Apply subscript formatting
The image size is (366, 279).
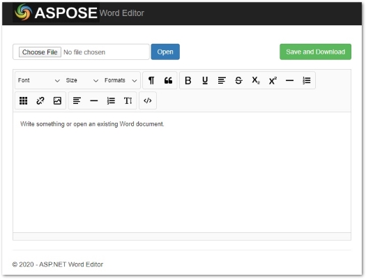coord(256,80)
